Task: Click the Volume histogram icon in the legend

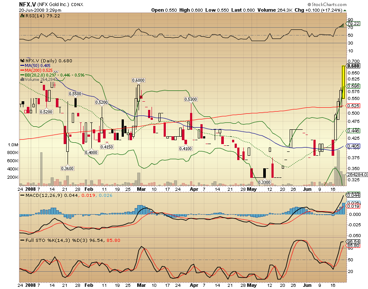Action: [x=22, y=79]
